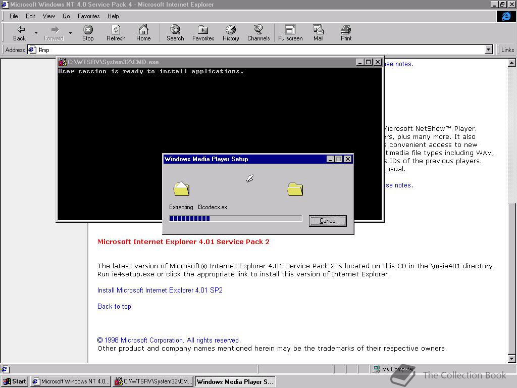Open the Favorites toolbar pane
517x388 pixels.
tap(203, 33)
